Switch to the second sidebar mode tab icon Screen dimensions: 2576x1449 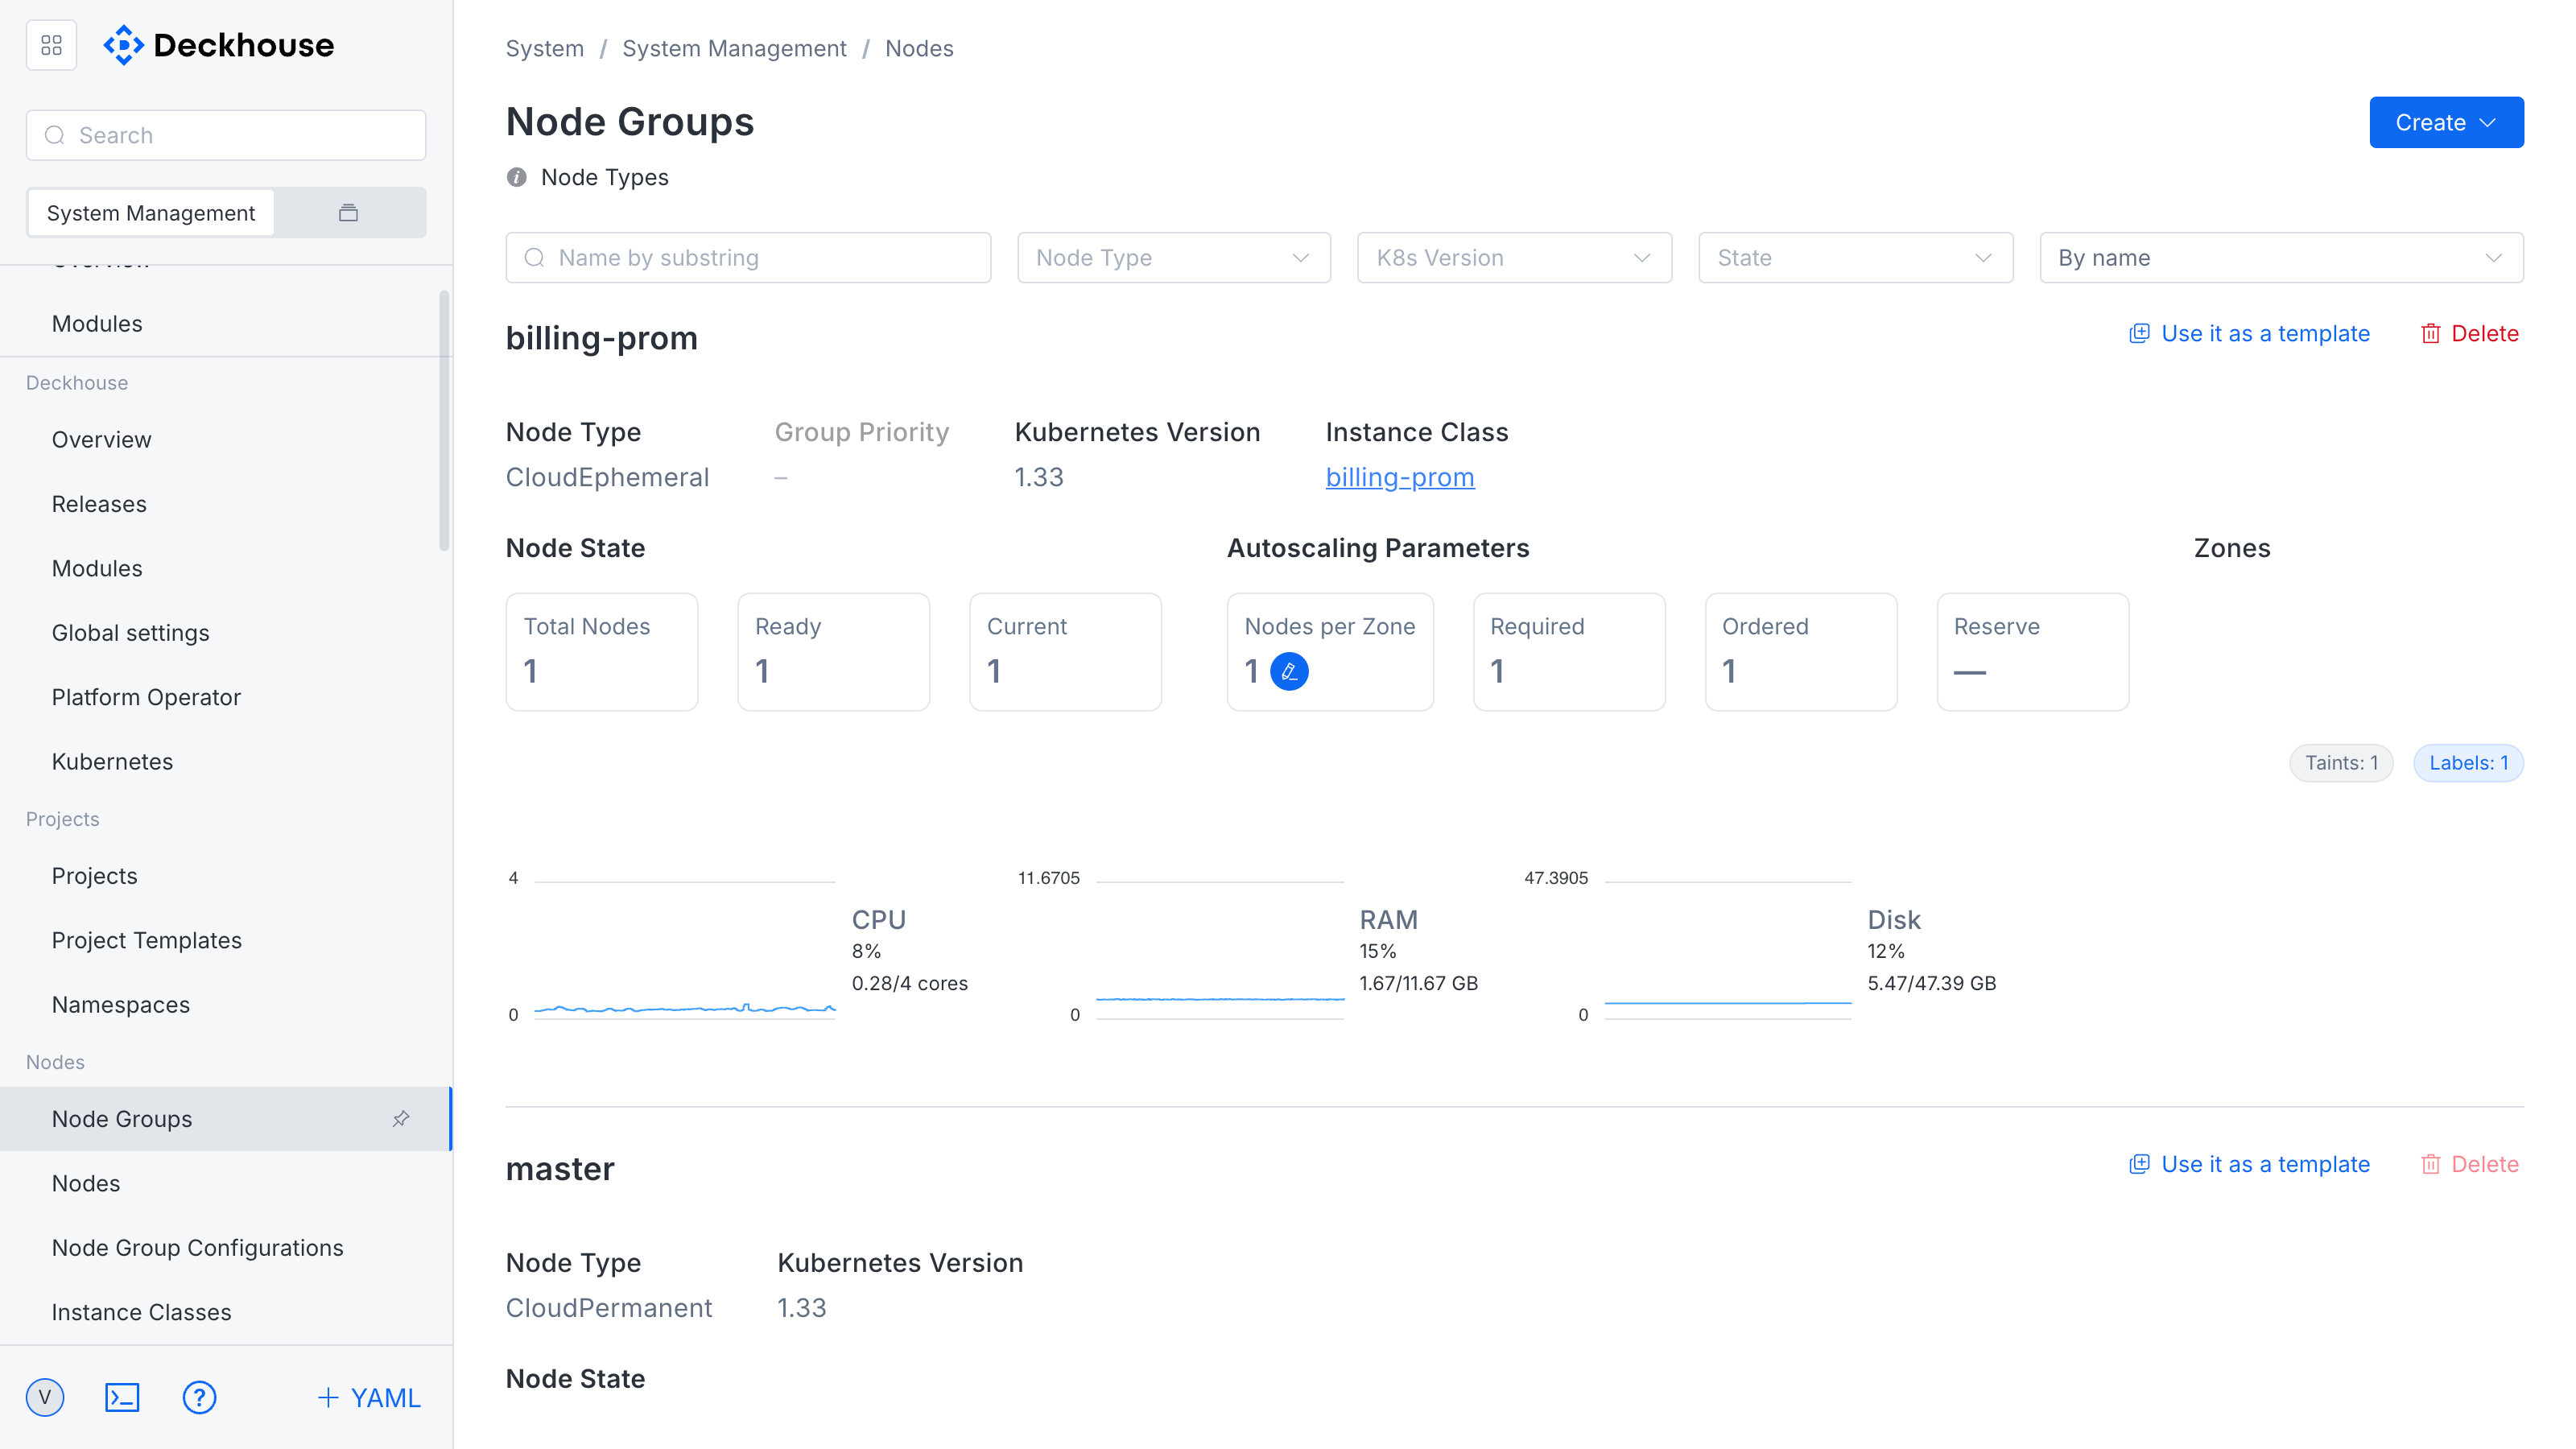(348, 212)
